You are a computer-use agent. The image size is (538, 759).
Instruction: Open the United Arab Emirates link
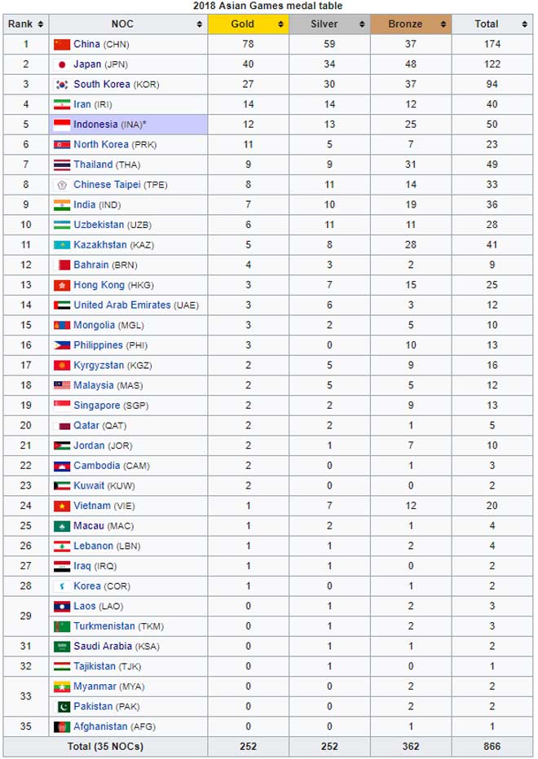pyautogui.click(x=122, y=305)
